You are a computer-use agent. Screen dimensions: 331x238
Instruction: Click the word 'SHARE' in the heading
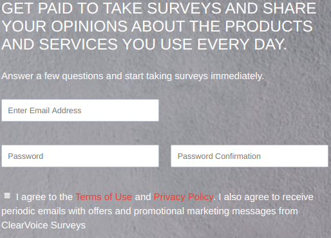click(x=289, y=8)
